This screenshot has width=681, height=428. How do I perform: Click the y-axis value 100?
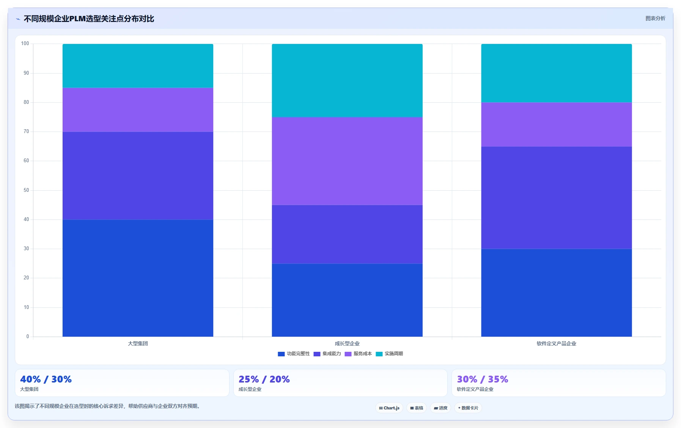tap(25, 44)
